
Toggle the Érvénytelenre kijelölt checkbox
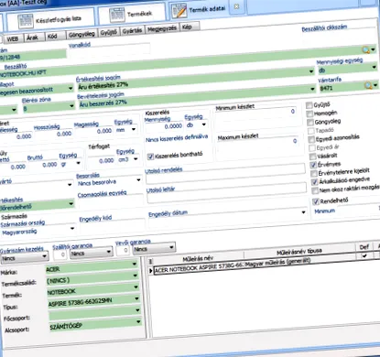[x=314, y=174]
